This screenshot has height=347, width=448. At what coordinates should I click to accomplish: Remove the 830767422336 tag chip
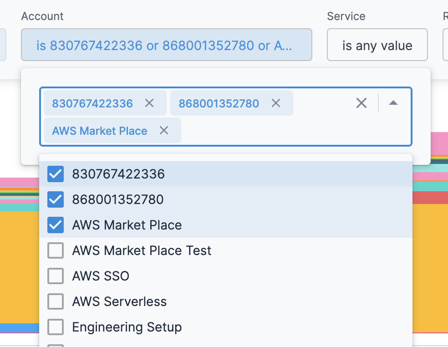(149, 103)
